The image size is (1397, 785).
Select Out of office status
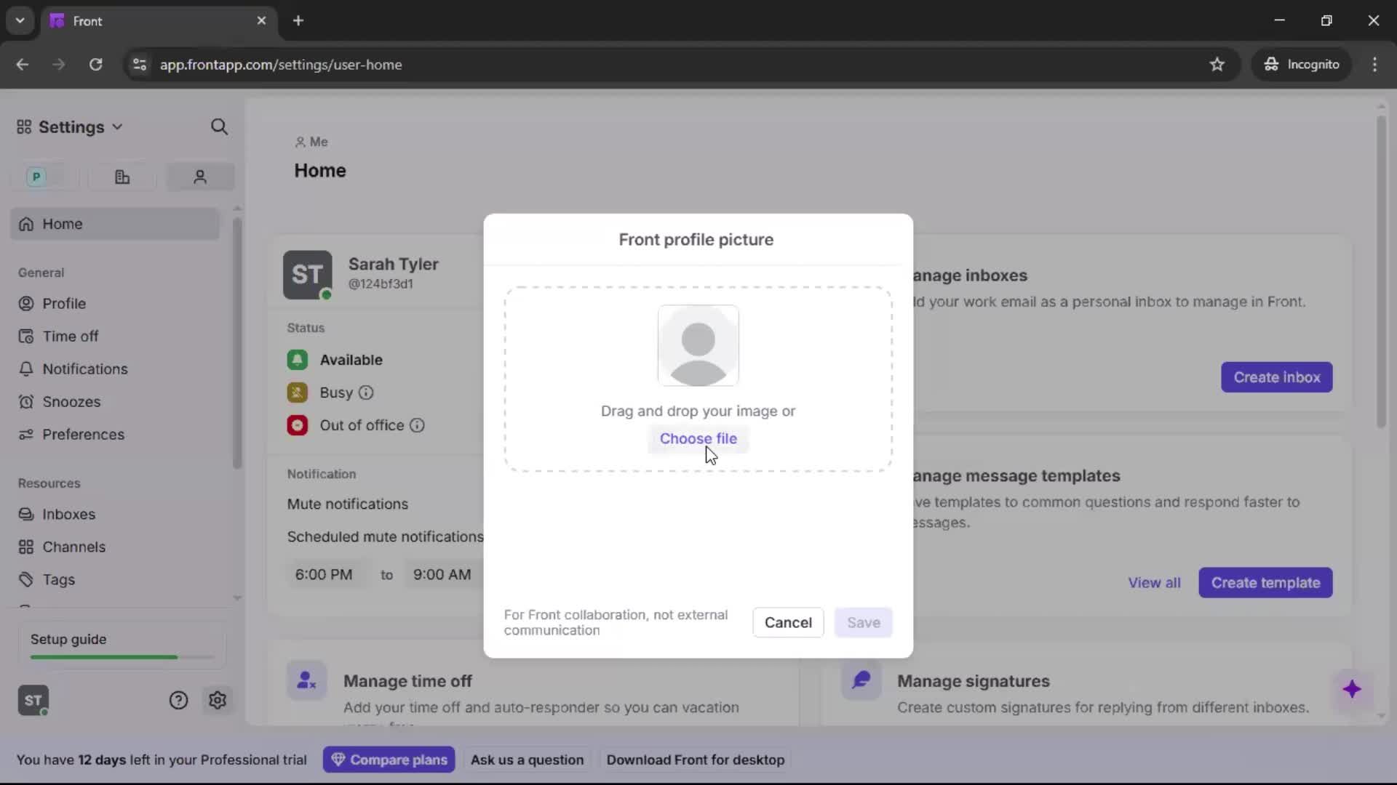pyautogui.click(x=297, y=425)
